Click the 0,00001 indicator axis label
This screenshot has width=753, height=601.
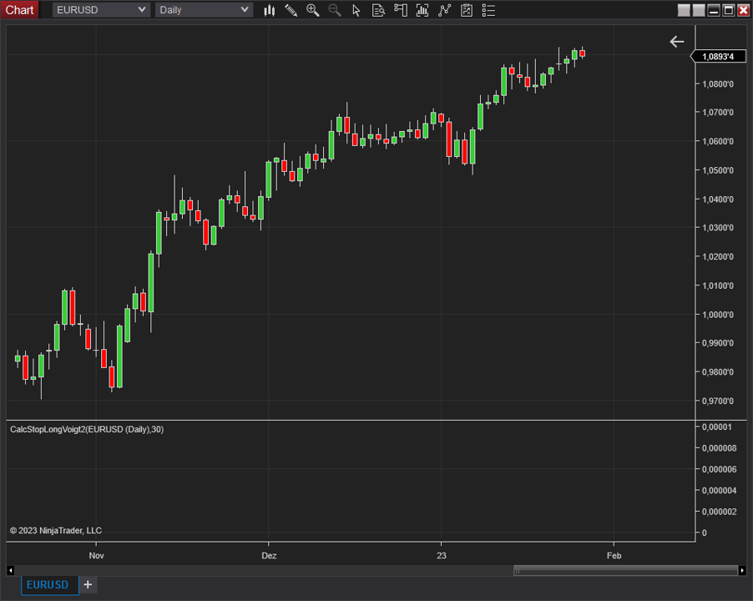(x=717, y=427)
